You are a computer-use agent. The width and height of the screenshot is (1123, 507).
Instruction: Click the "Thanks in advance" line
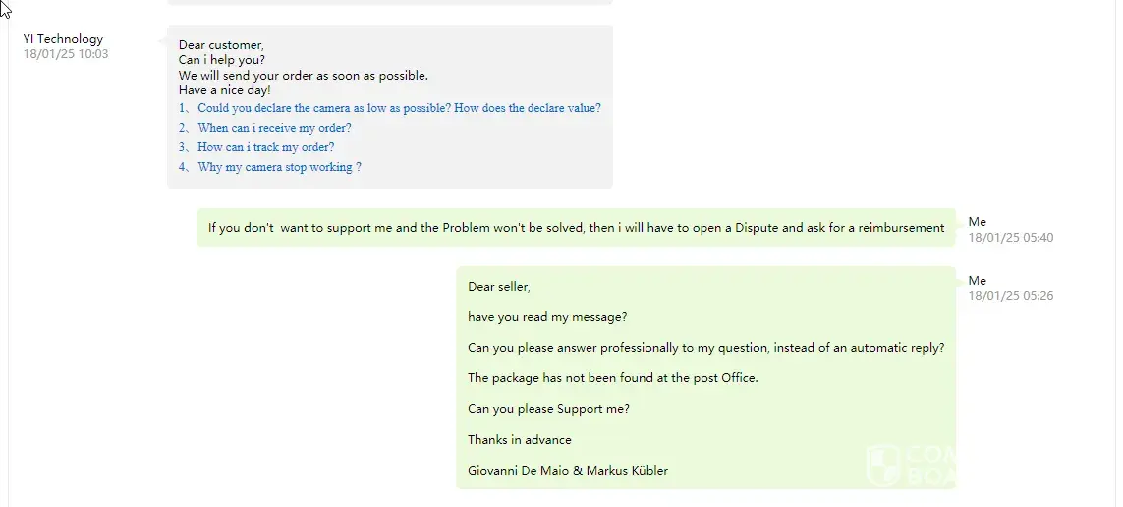click(519, 440)
